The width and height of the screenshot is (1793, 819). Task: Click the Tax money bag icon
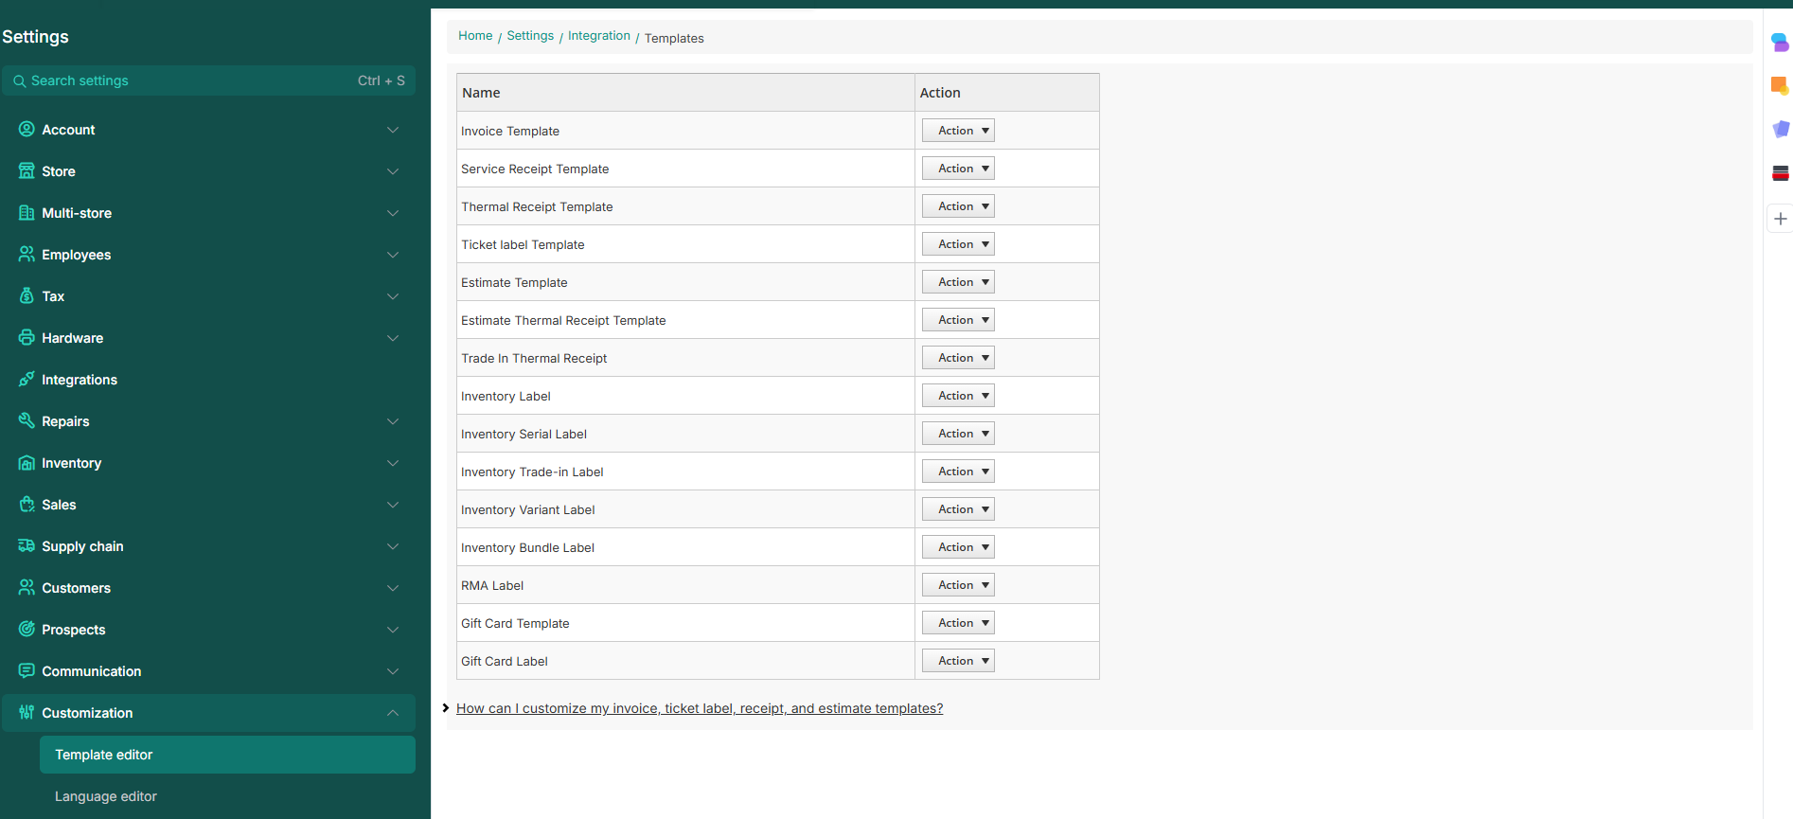27,296
